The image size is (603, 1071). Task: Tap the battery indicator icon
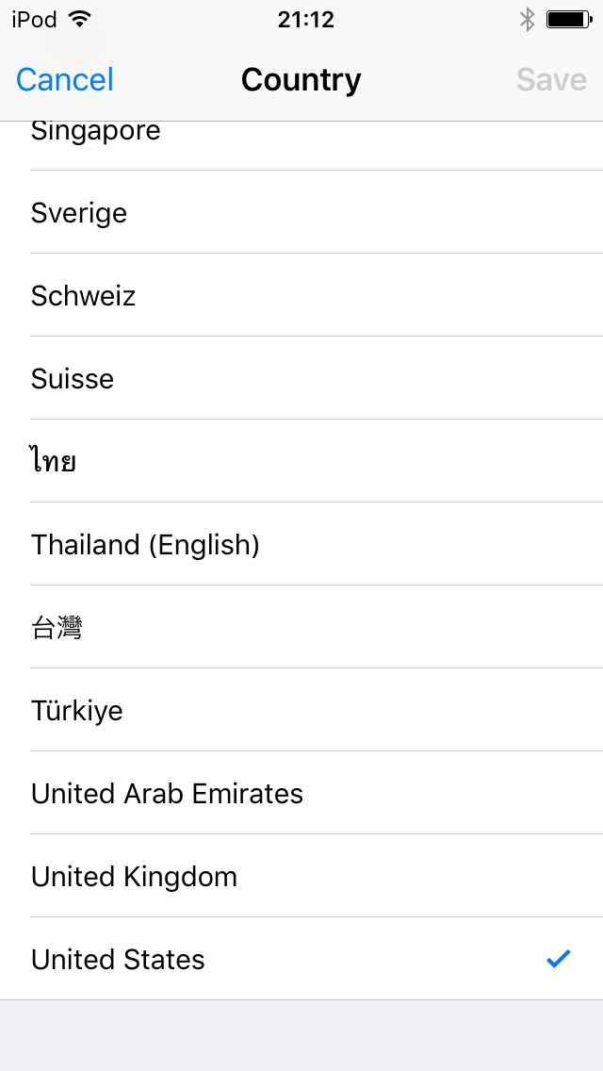(x=568, y=20)
